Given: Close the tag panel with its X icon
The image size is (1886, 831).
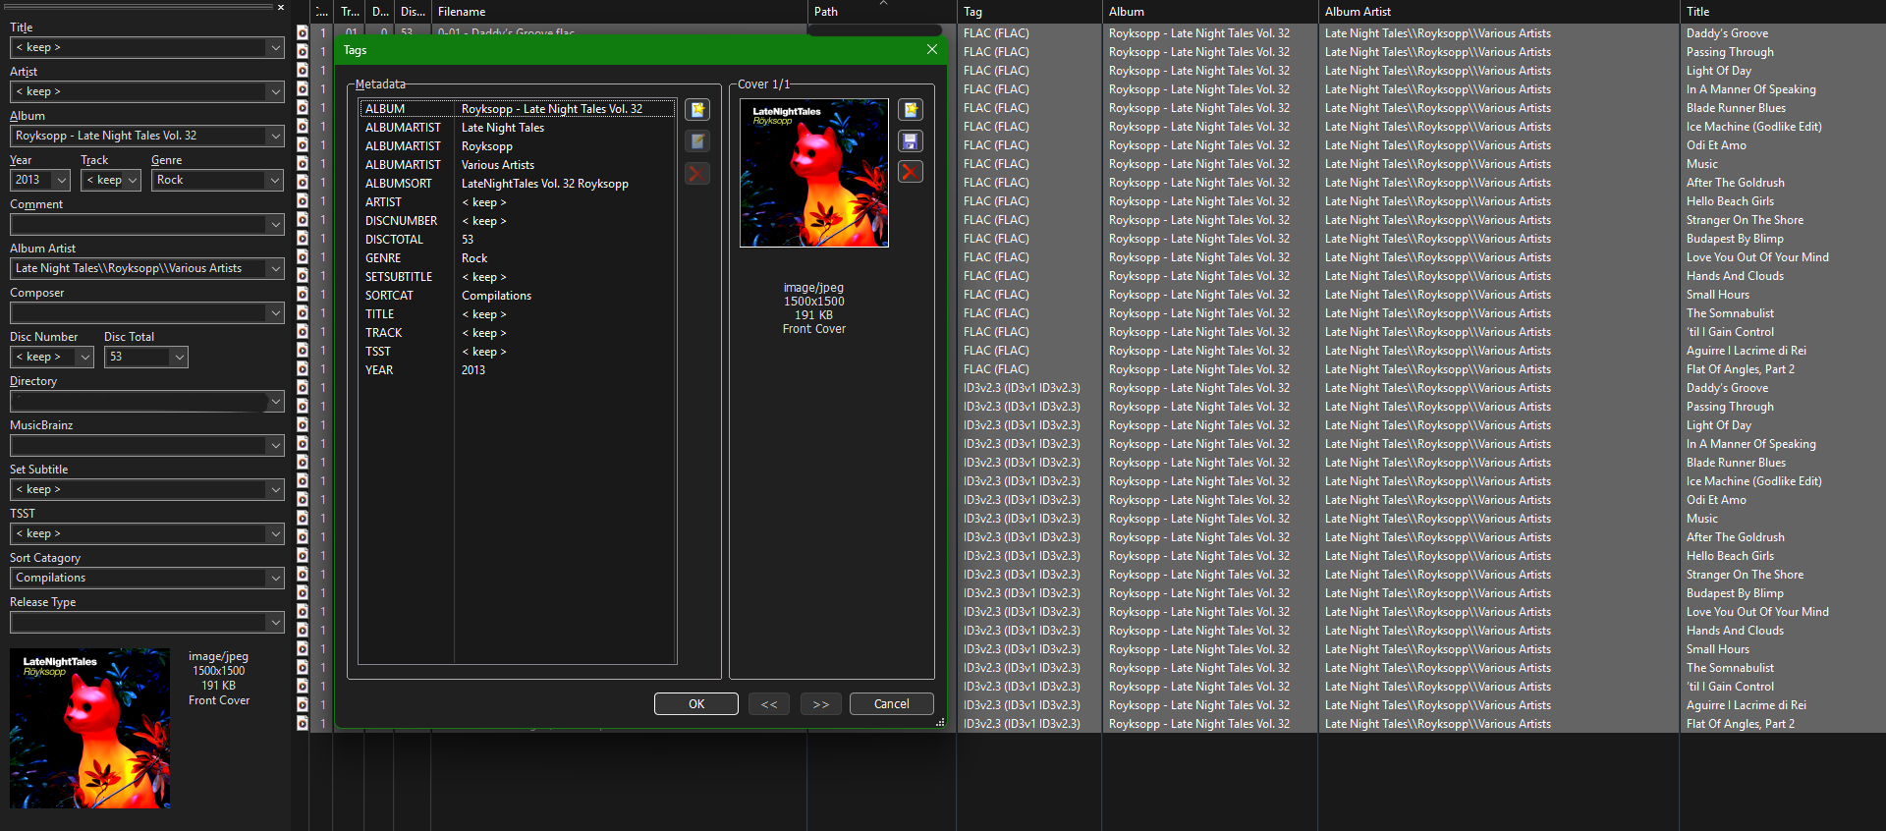Looking at the screenshot, I should coord(281,8).
